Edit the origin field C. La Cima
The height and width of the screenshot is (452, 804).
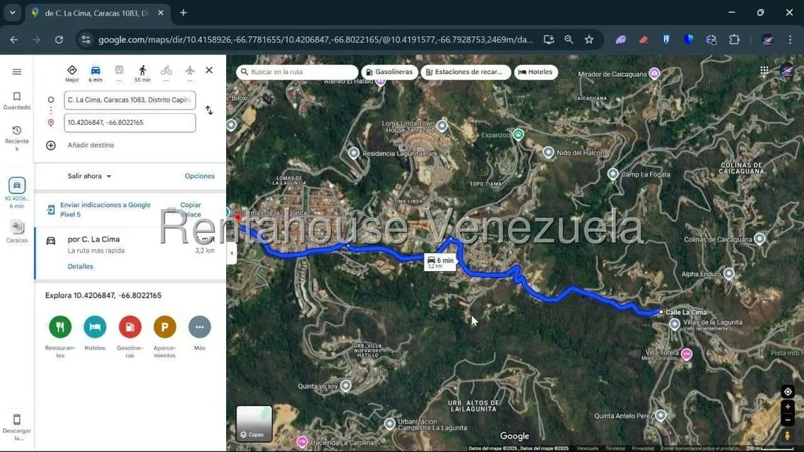(x=130, y=100)
